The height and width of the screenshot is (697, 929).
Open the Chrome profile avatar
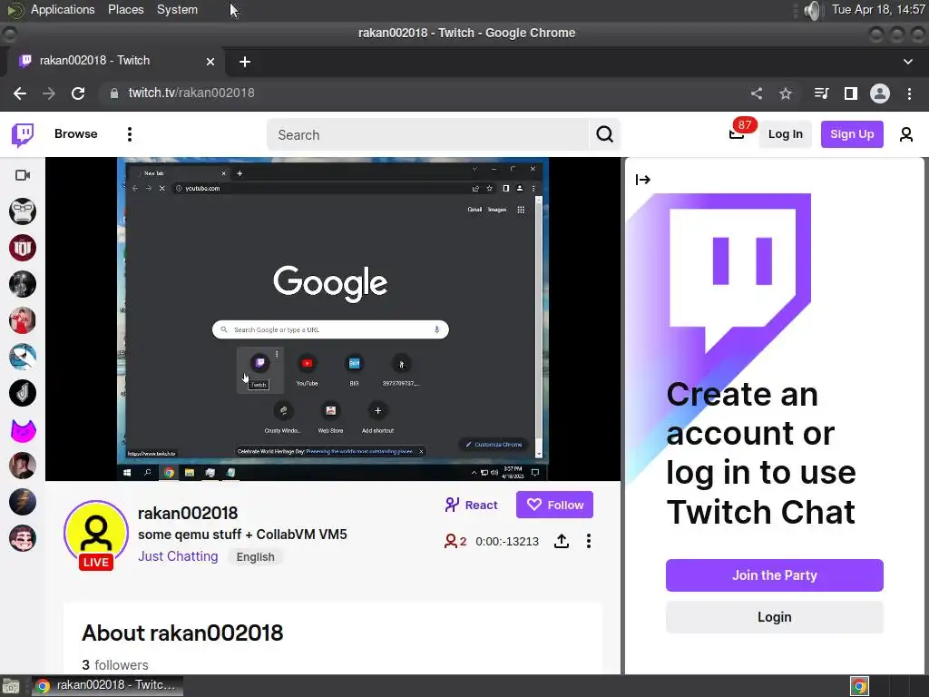880,93
